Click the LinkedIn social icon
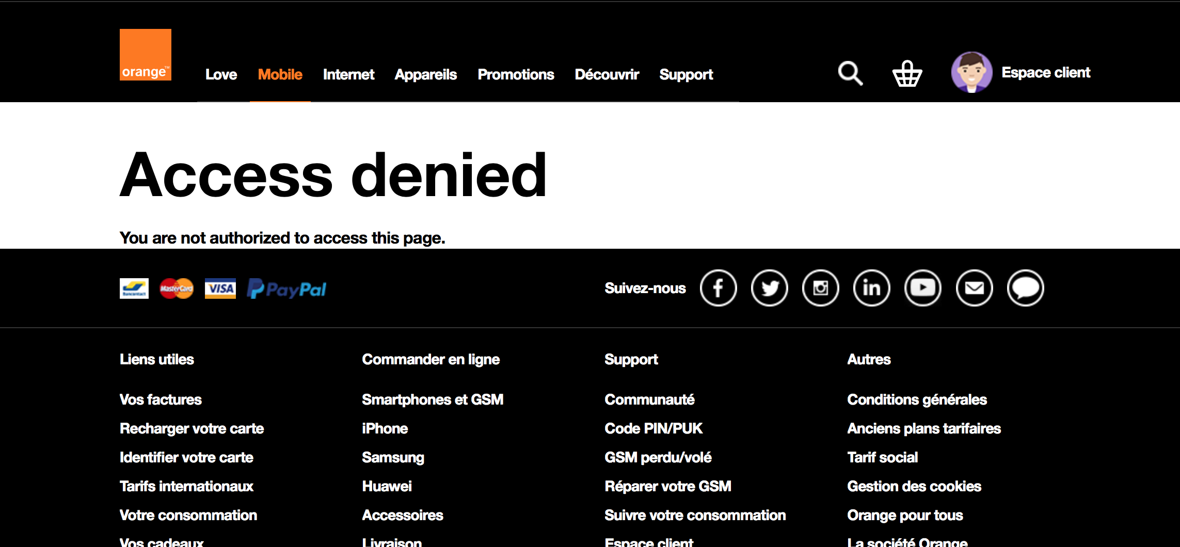The width and height of the screenshot is (1180, 547). [x=871, y=288]
